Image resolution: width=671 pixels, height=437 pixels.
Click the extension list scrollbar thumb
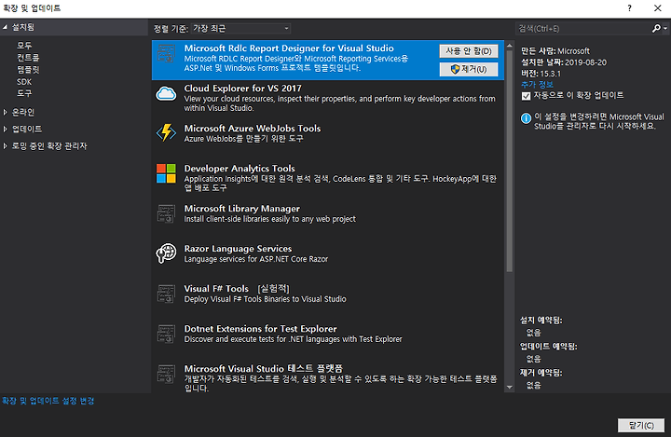[509, 160]
